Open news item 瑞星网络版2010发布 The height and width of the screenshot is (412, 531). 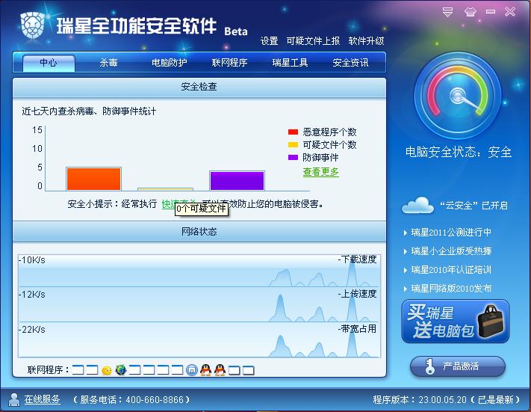(x=451, y=289)
